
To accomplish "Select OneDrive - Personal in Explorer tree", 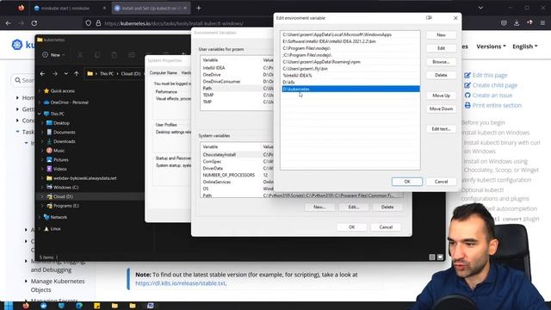I will tap(65, 102).
